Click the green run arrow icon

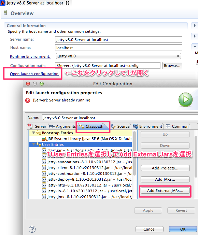(x=185, y=99)
